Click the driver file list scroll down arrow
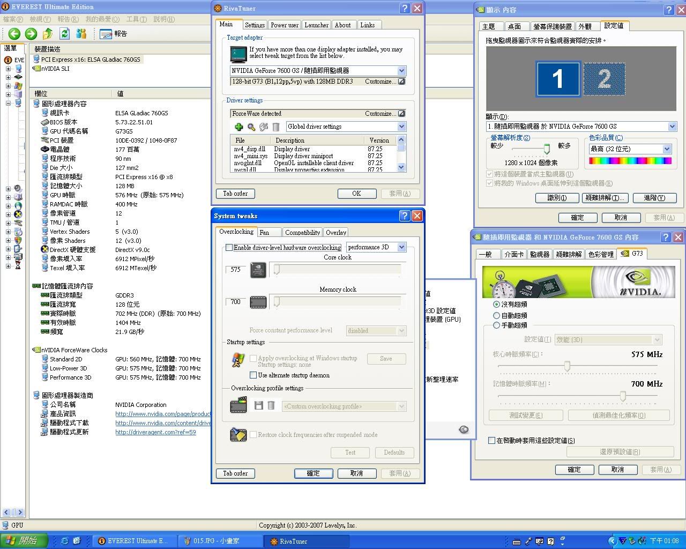 [x=401, y=167]
